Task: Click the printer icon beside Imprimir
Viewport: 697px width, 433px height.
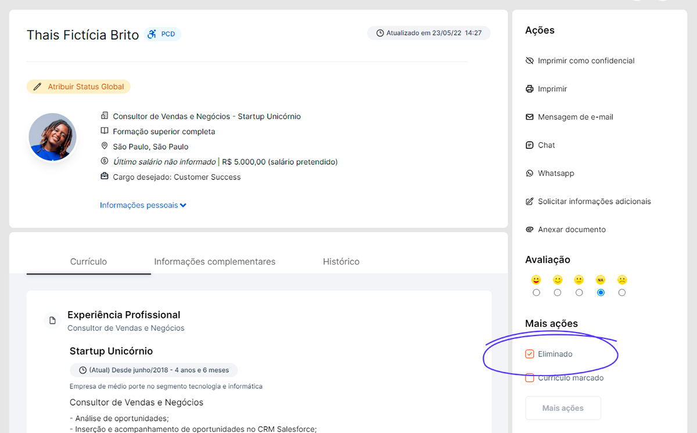Action: click(x=529, y=89)
